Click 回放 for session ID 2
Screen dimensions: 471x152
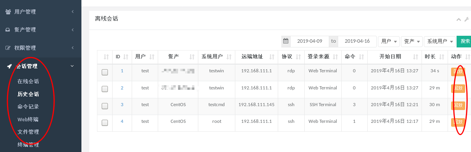[x=458, y=88]
